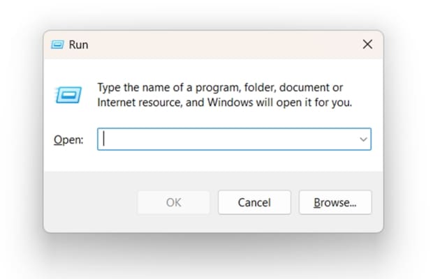
Task: Focus the Open text input field
Action: (x=234, y=139)
